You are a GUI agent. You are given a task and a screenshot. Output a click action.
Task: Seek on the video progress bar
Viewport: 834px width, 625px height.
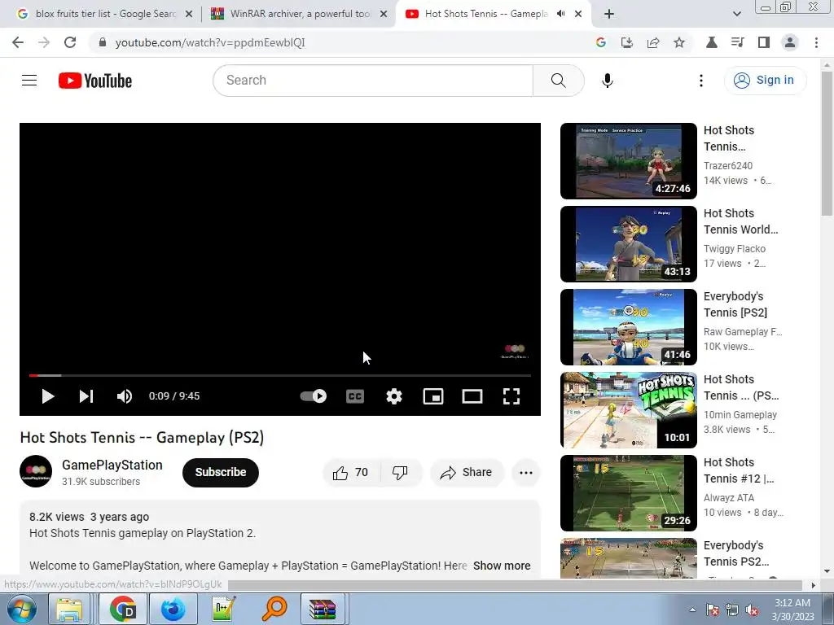(280, 375)
